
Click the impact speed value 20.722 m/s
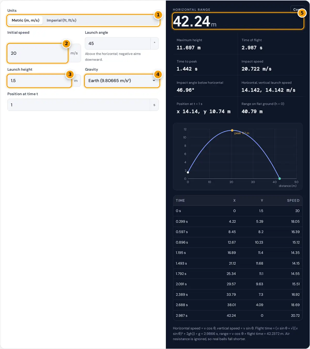coord(257,69)
